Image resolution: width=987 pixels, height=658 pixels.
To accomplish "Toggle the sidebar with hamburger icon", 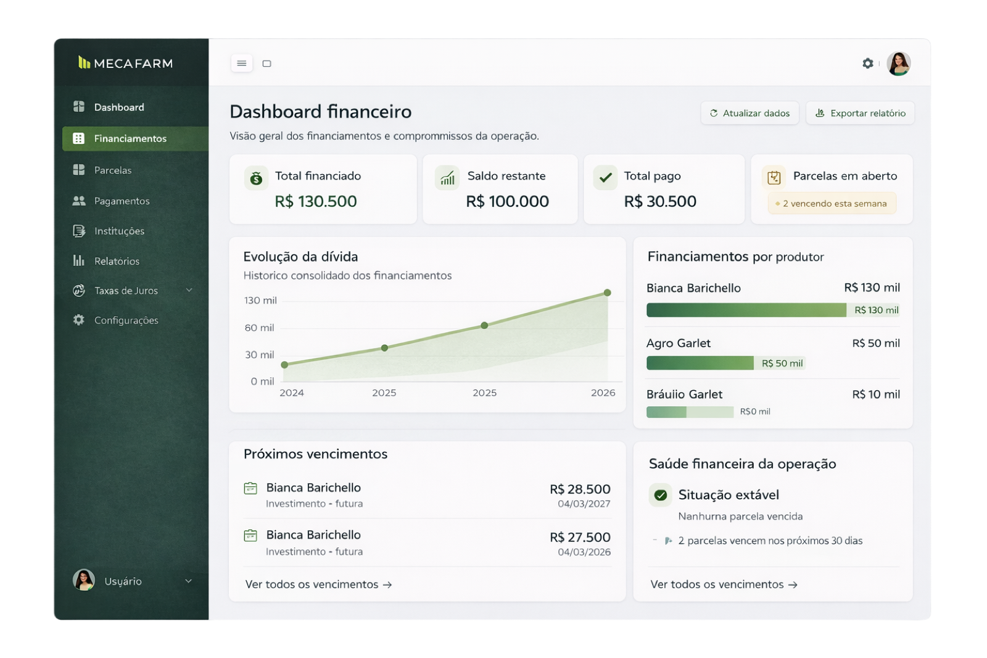I will pos(242,63).
